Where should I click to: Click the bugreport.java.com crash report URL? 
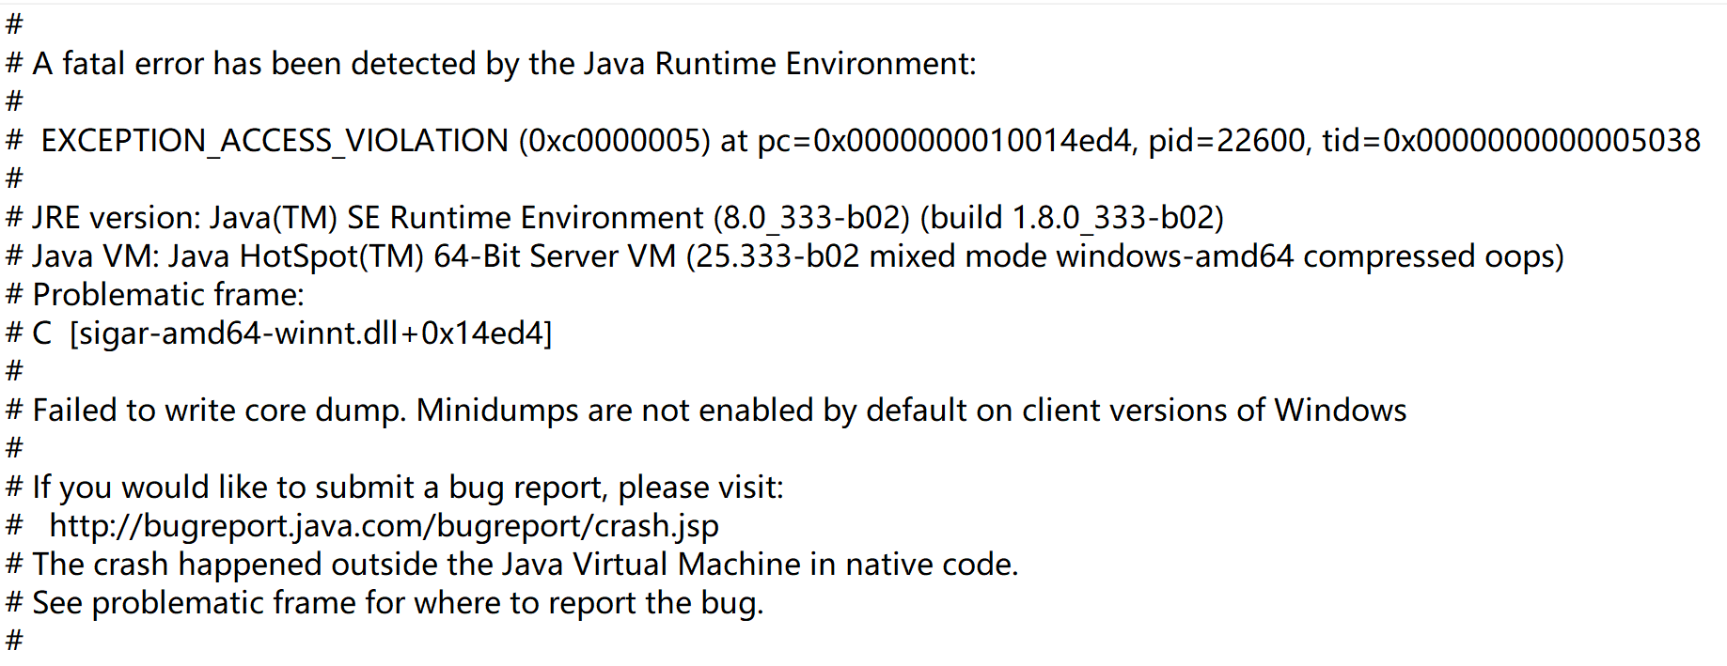tap(384, 526)
